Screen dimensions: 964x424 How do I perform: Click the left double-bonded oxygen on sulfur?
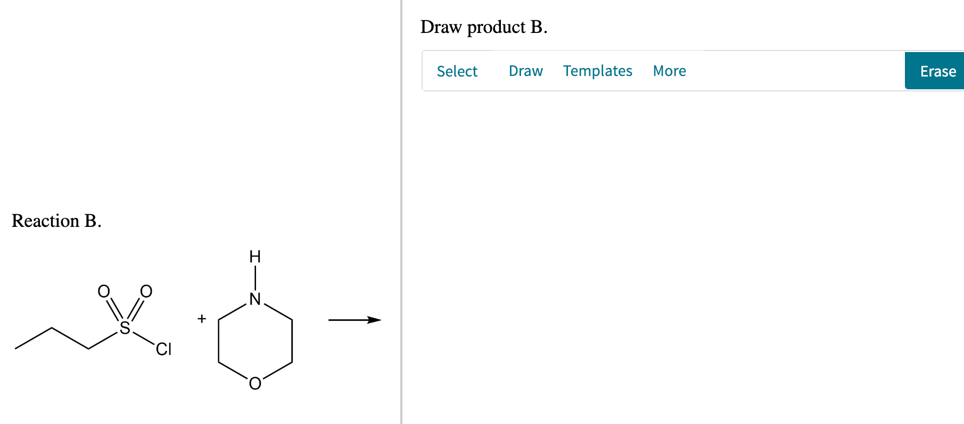(x=103, y=291)
